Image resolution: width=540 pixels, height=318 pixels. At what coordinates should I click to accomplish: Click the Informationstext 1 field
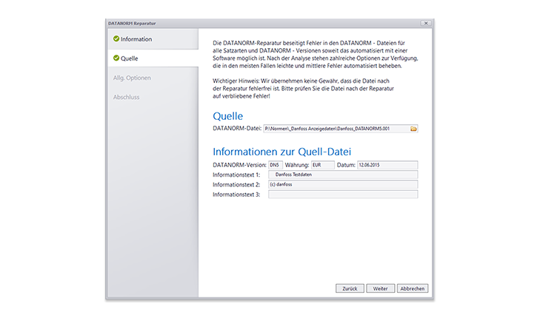click(x=343, y=175)
